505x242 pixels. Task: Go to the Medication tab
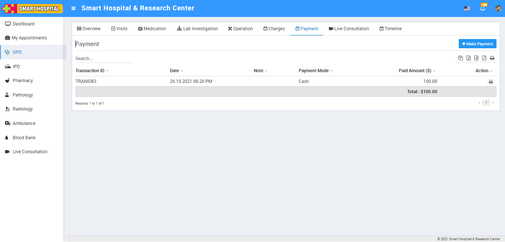(x=152, y=29)
